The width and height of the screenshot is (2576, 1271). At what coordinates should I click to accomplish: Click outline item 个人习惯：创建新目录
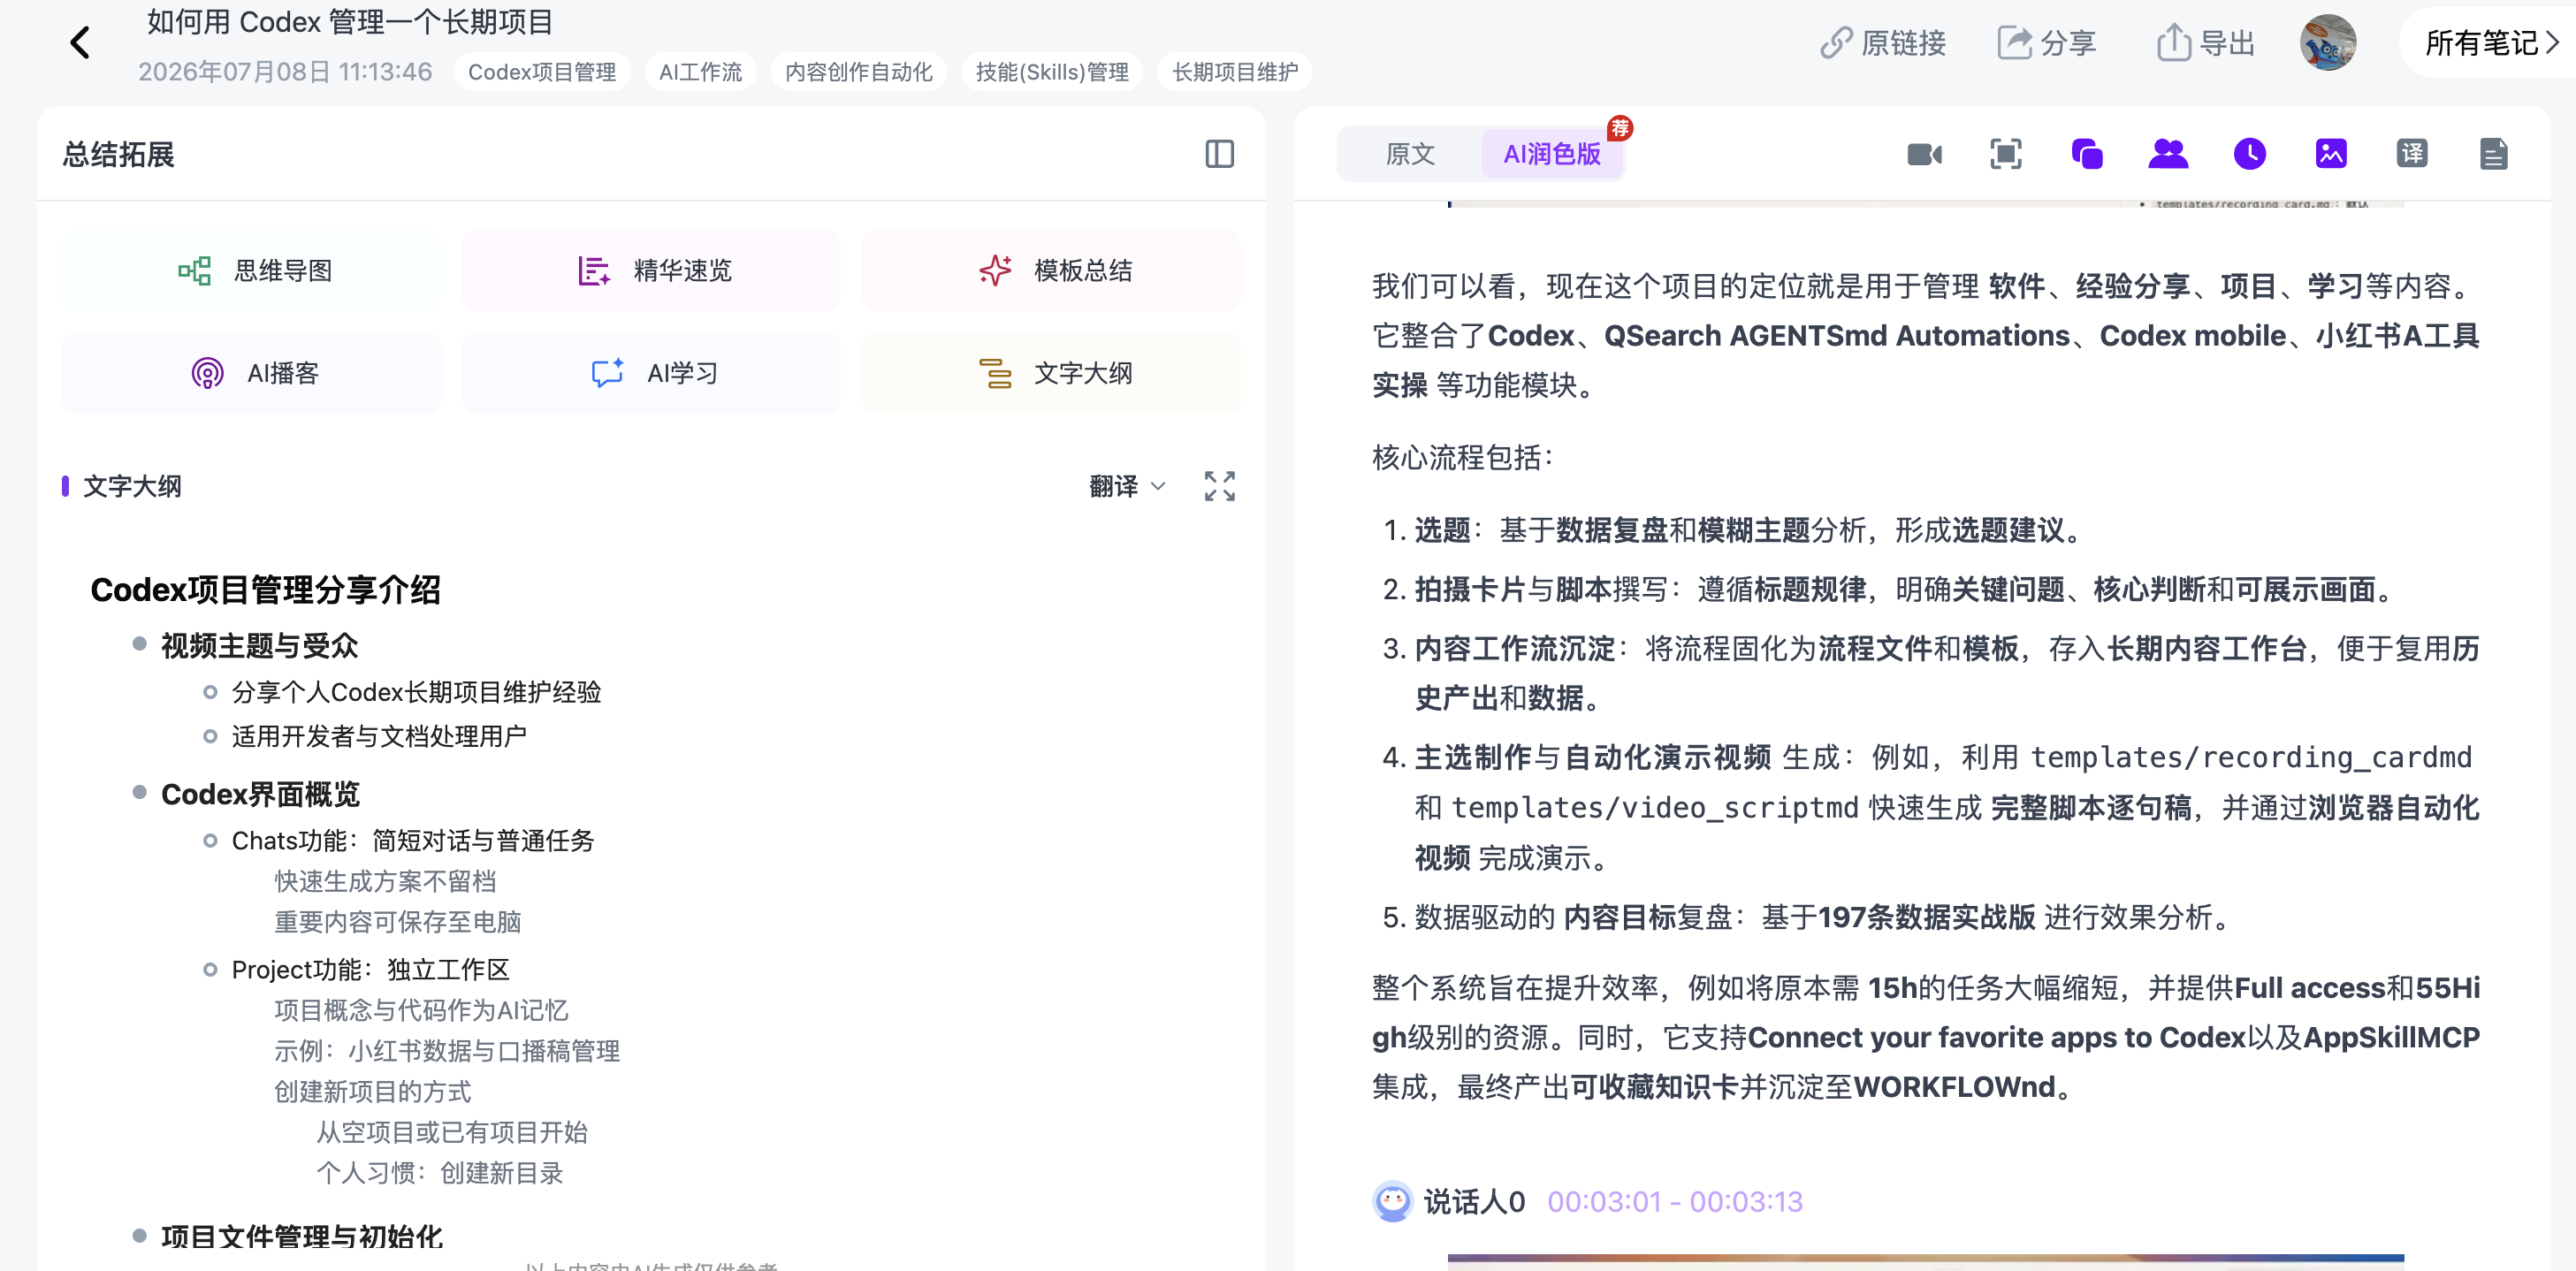(x=440, y=1173)
